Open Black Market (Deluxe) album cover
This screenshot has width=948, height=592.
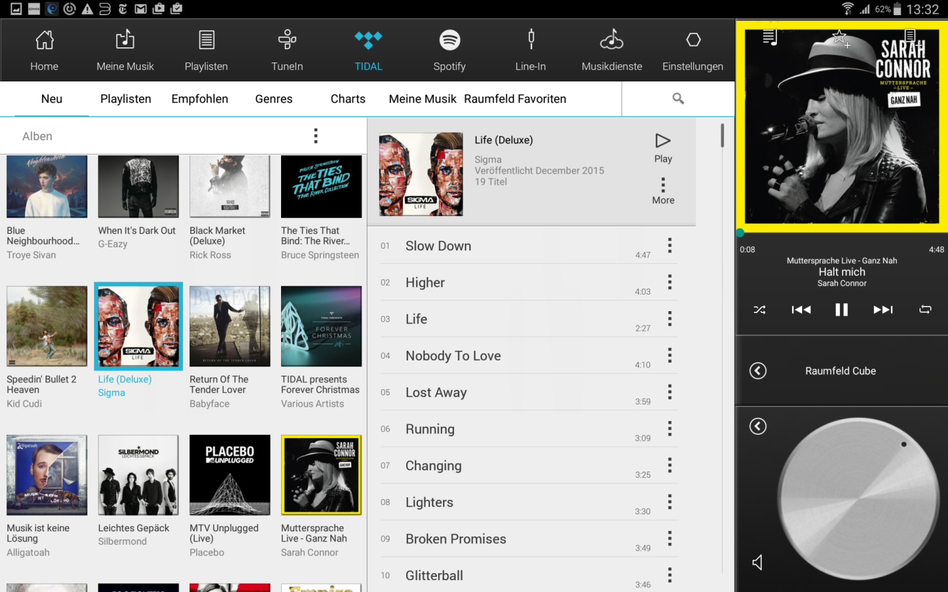(x=230, y=187)
